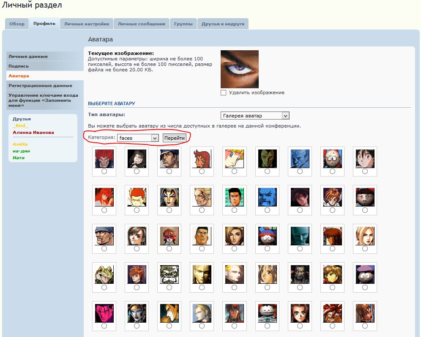This screenshot has height=337, width=421.
Task: Expand the 'faces' category dropdown
Action: pos(138,138)
